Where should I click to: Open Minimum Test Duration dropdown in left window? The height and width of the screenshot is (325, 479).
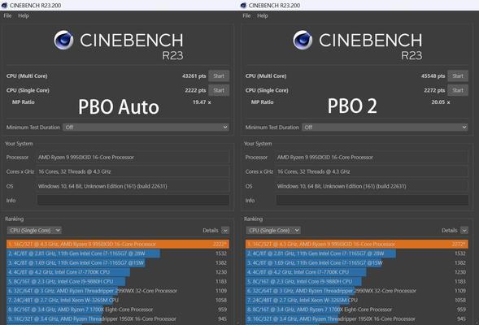pyautogui.click(x=146, y=128)
